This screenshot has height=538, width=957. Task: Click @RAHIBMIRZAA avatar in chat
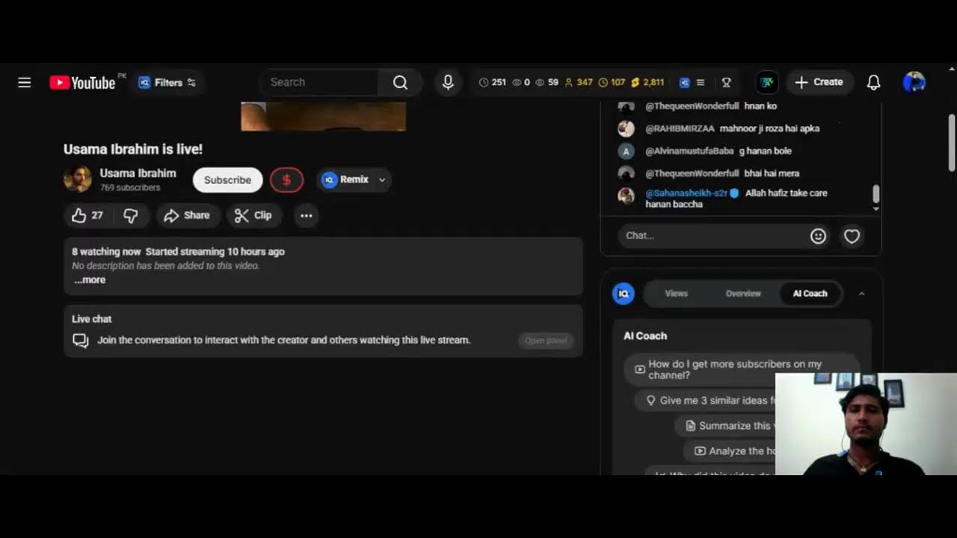tap(627, 129)
